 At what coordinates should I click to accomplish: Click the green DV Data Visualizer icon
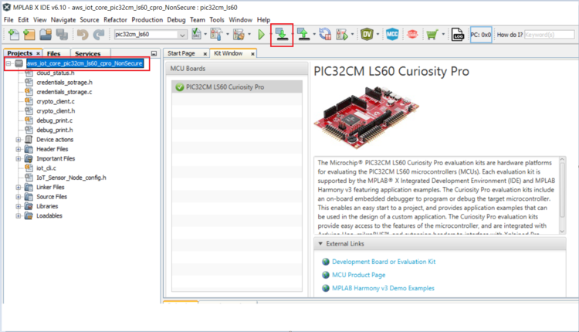tap(371, 35)
